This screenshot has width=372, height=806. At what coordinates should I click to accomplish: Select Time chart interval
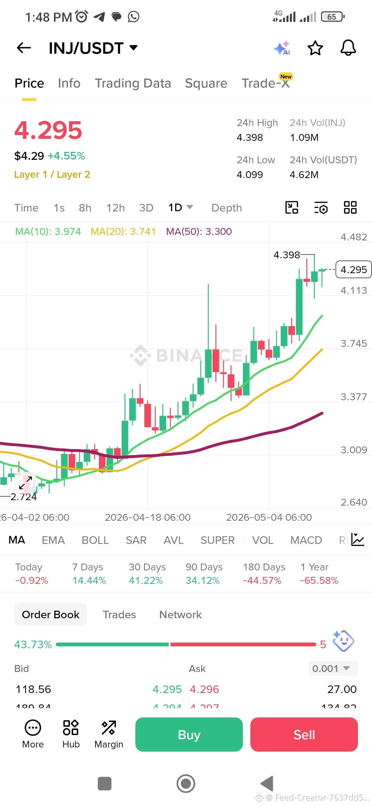[x=26, y=208]
